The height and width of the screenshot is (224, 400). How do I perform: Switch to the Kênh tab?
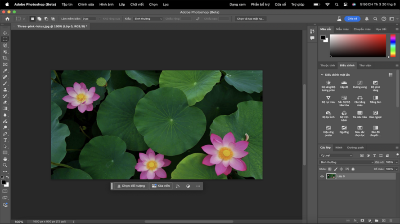tap(338, 147)
